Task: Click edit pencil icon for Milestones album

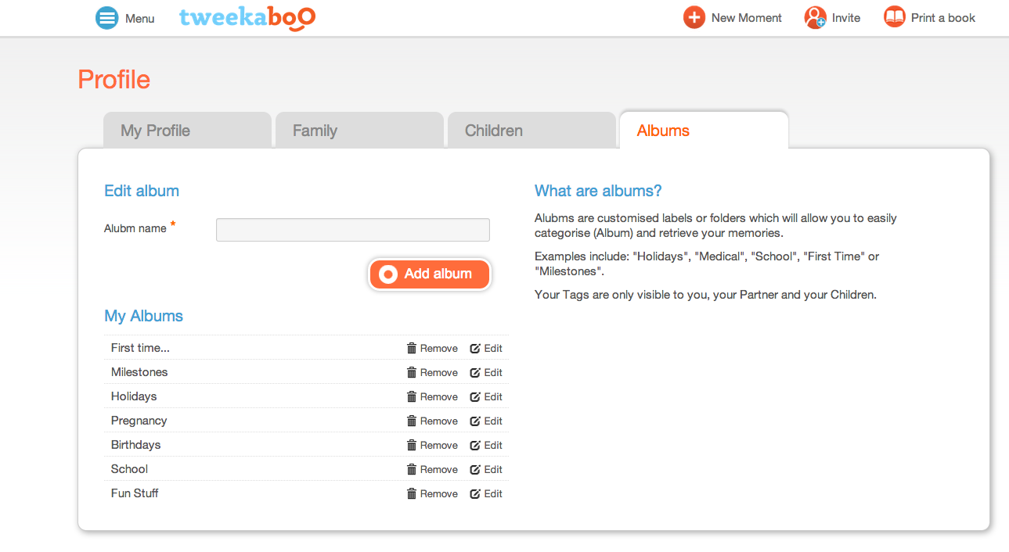Action: click(475, 372)
